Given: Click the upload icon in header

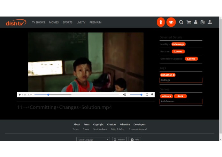Looking at the screenshot, I should [210, 22].
